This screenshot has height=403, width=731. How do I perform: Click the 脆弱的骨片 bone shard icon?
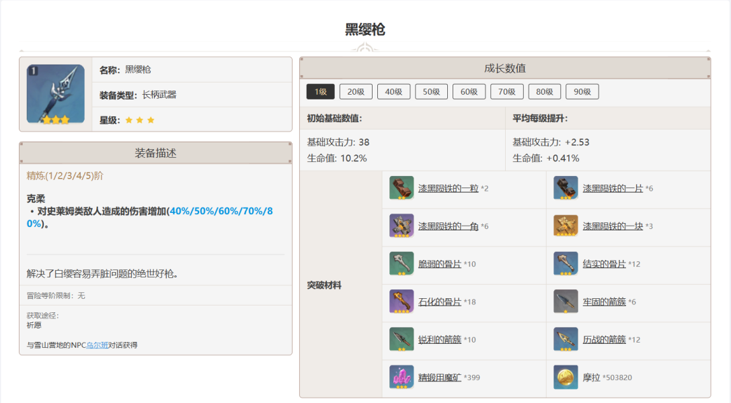(x=401, y=263)
